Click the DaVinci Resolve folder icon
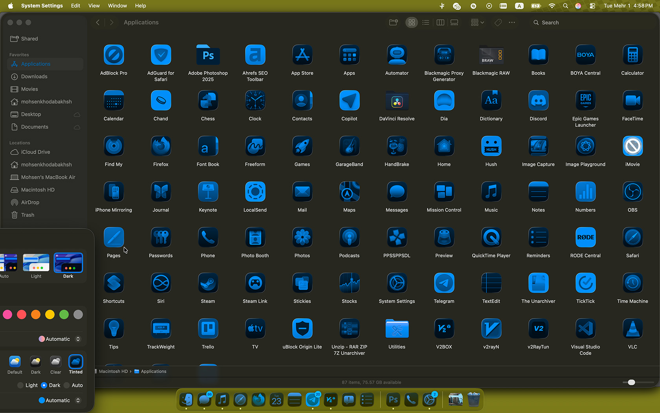The height and width of the screenshot is (413, 660). (397, 101)
